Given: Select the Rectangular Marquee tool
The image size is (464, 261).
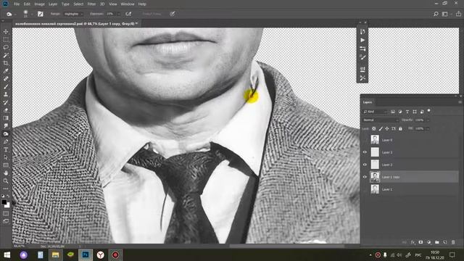Looking at the screenshot, I should pos(6,39).
